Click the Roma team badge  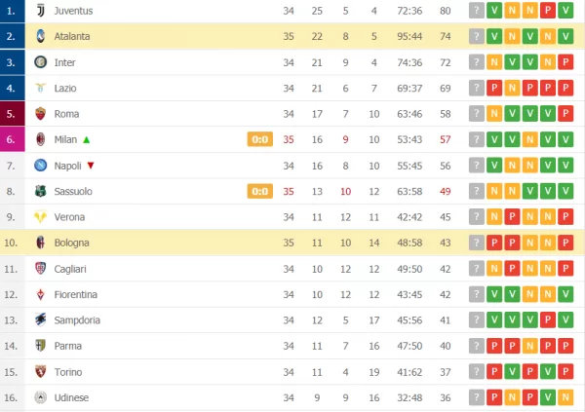[x=40, y=114]
